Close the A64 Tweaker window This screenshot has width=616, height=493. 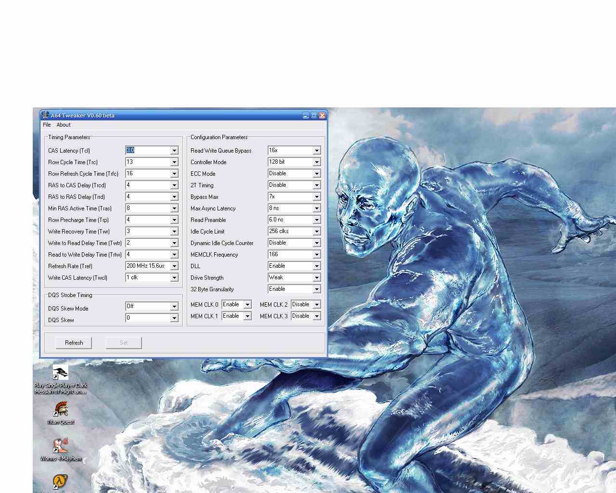tap(322, 116)
